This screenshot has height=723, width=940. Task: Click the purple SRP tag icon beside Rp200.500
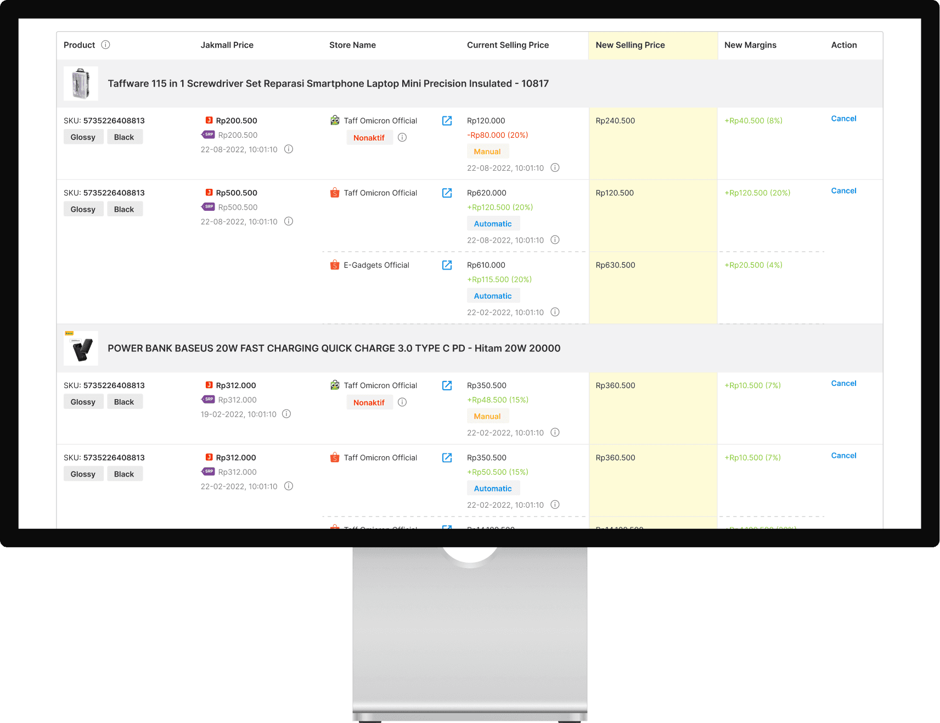[x=208, y=134]
